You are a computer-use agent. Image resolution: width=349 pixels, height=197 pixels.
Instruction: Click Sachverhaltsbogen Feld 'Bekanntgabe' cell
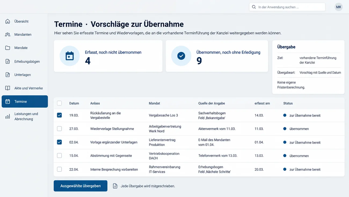[212, 115]
